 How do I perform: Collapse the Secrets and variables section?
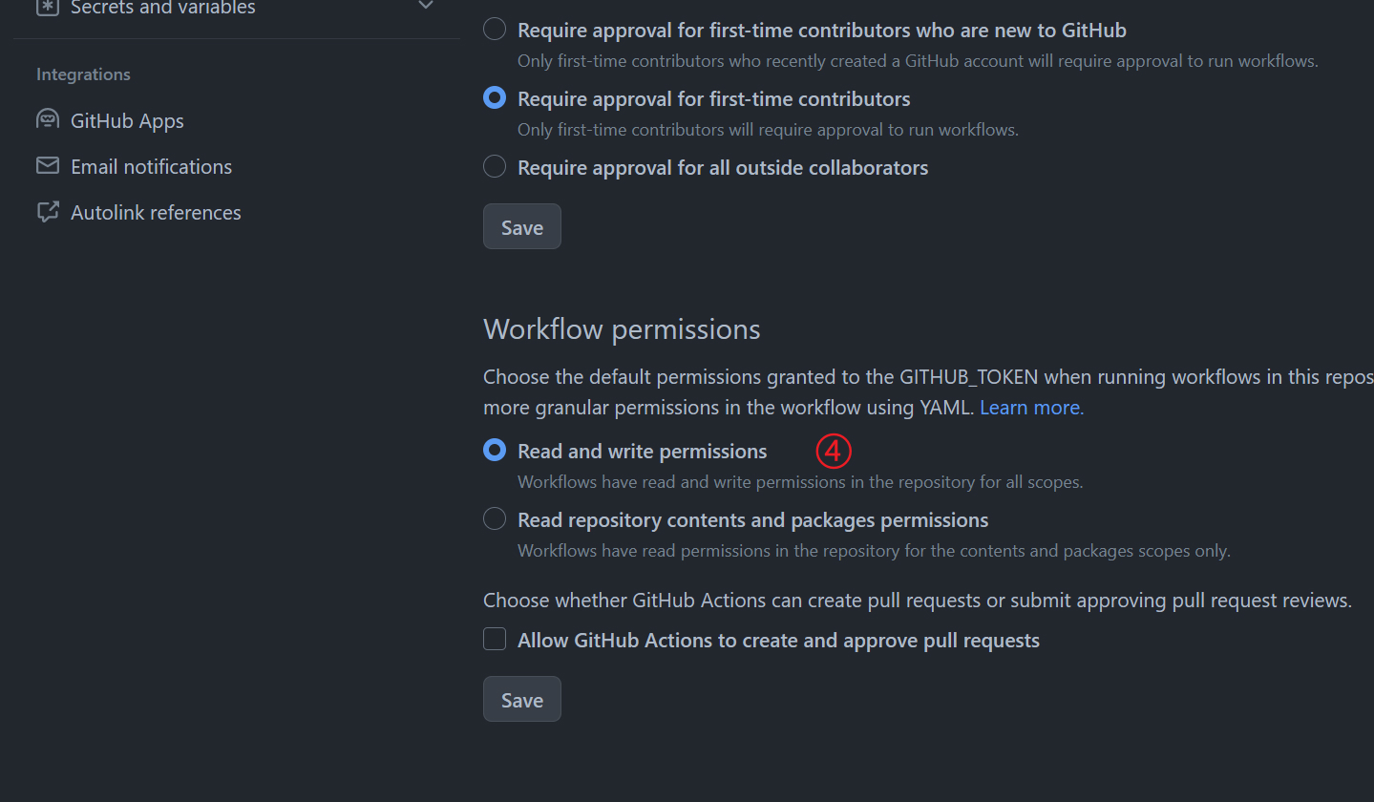425,6
